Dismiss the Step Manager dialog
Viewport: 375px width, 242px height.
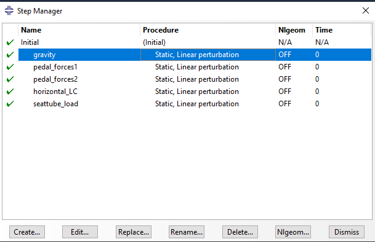[347, 232]
